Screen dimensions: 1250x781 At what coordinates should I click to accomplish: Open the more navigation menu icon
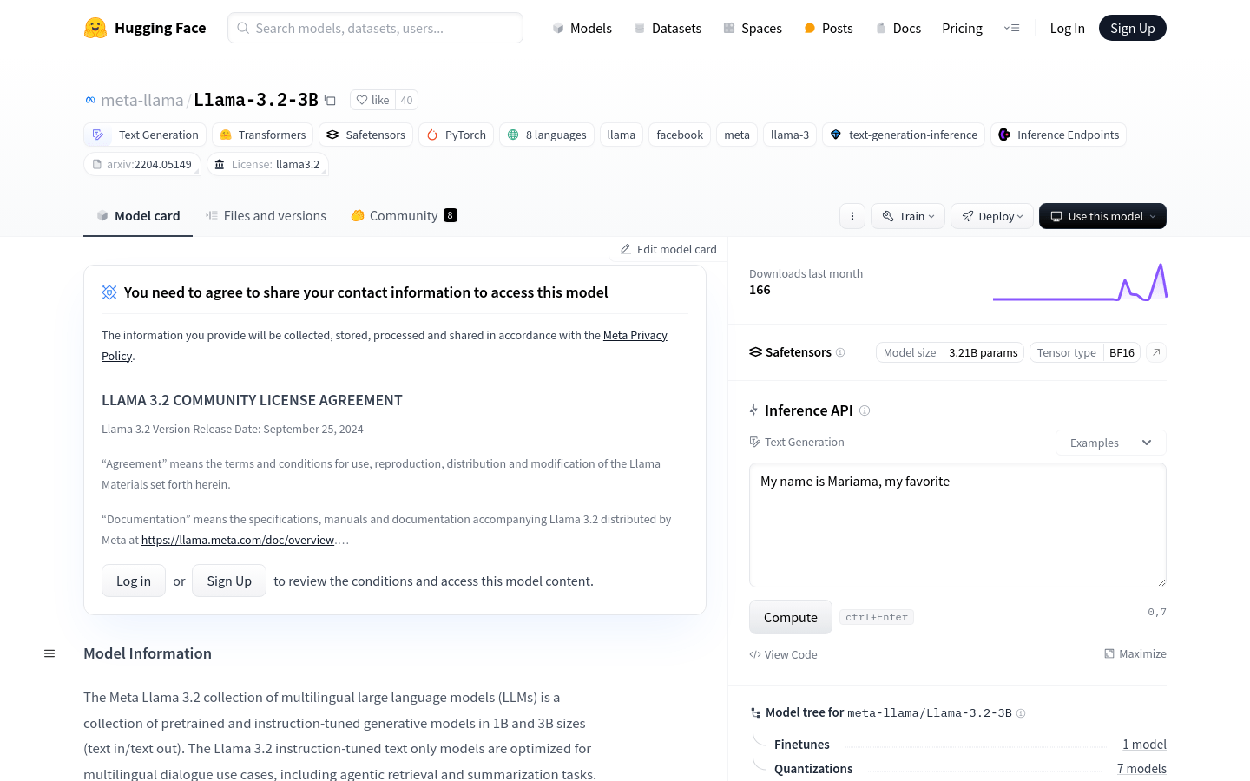(1011, 28)
